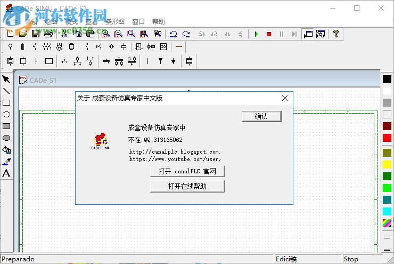The width and height of the screenshot is (394, 264).
Task: Click the Print icon
Action: tap(48, 34)
